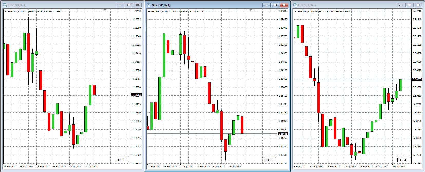Close the EURGBP,Daily chart window
This screenshot has width=425, height=172.
[418, 5]
